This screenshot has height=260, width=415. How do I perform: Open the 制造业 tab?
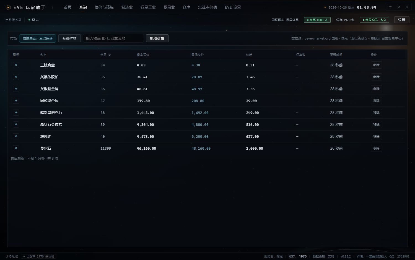[x=127, y=7]
